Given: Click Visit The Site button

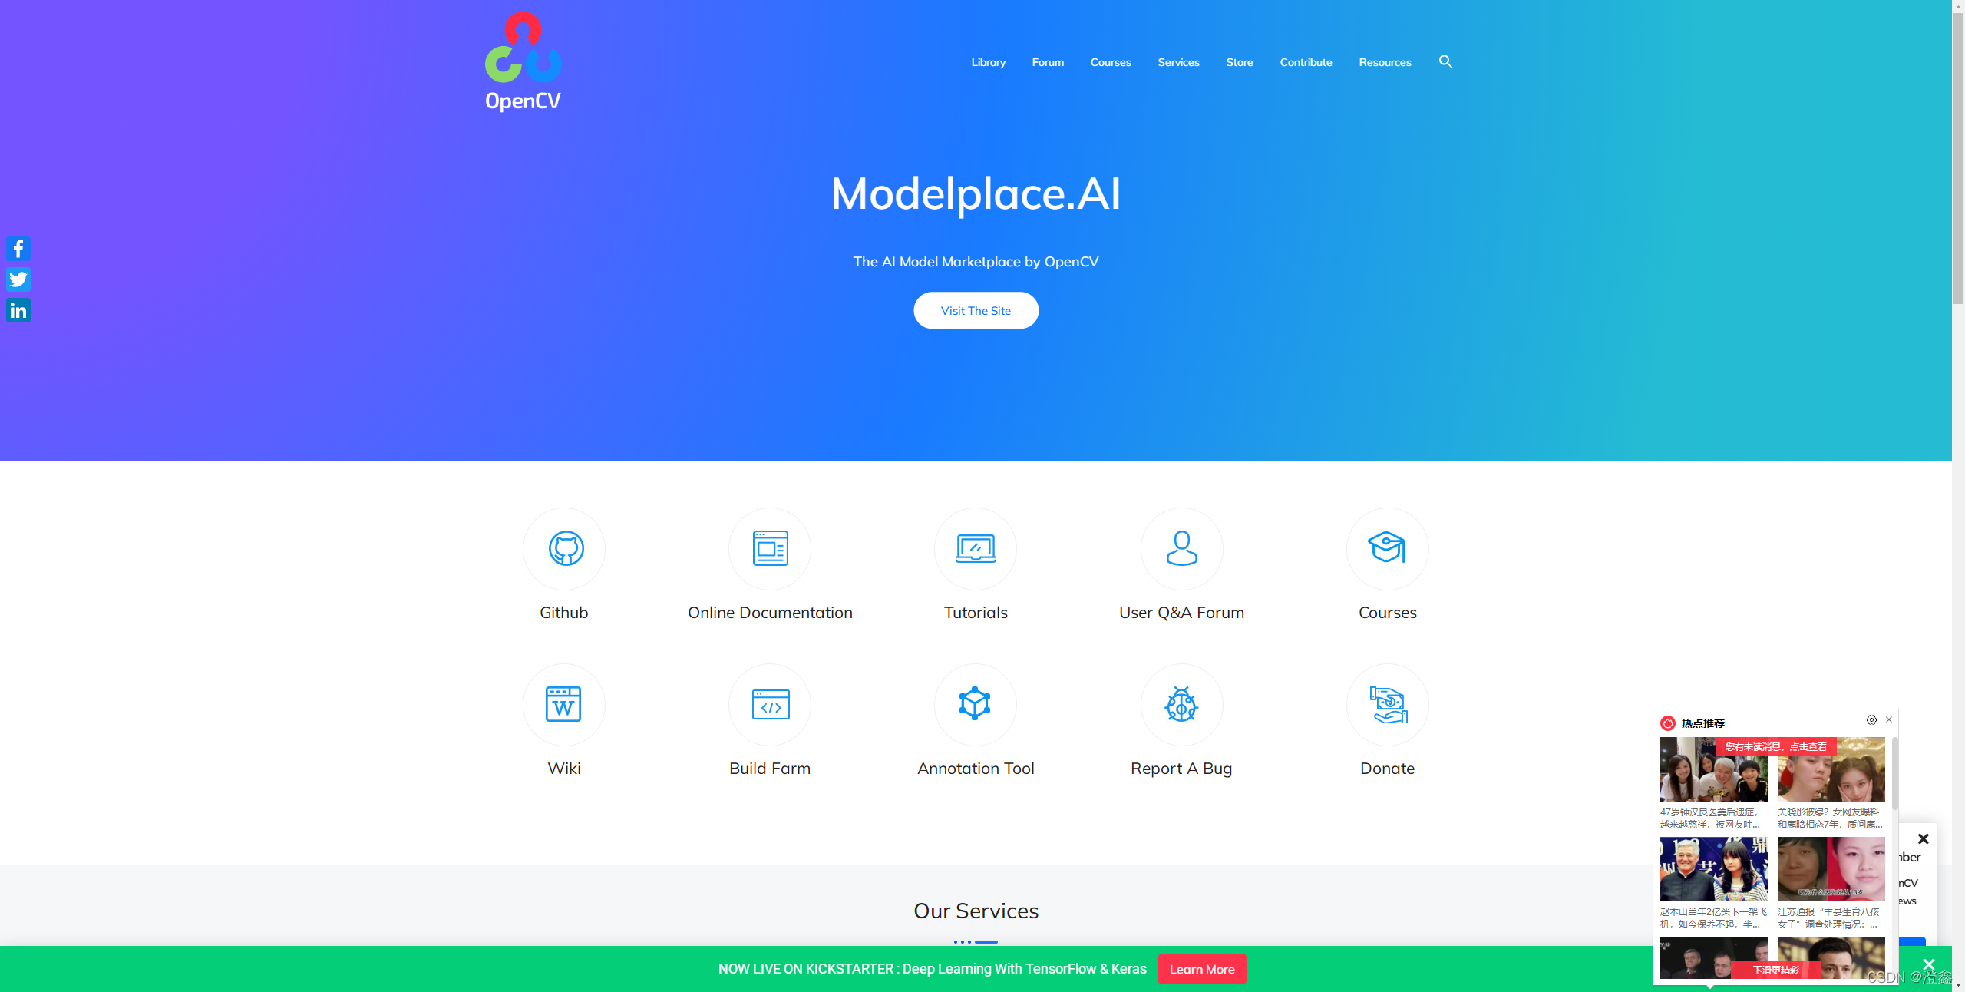Looking at the screenshot, I should [975, 310].
